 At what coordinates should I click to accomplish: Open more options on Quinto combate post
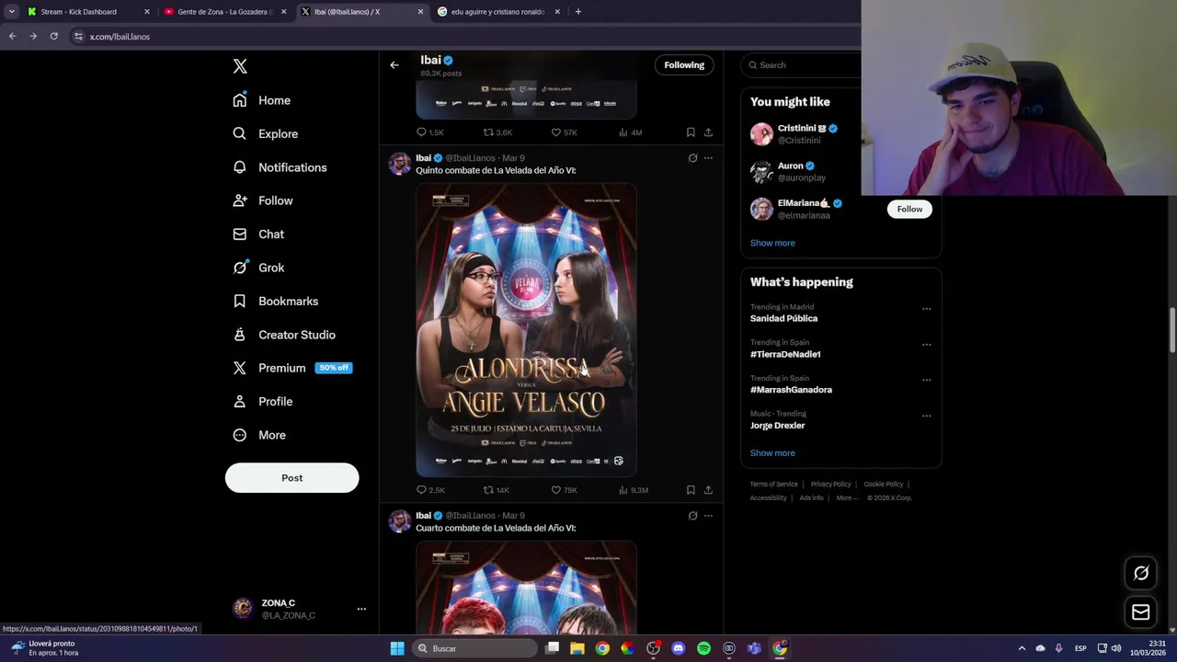(x=708, y=158)
